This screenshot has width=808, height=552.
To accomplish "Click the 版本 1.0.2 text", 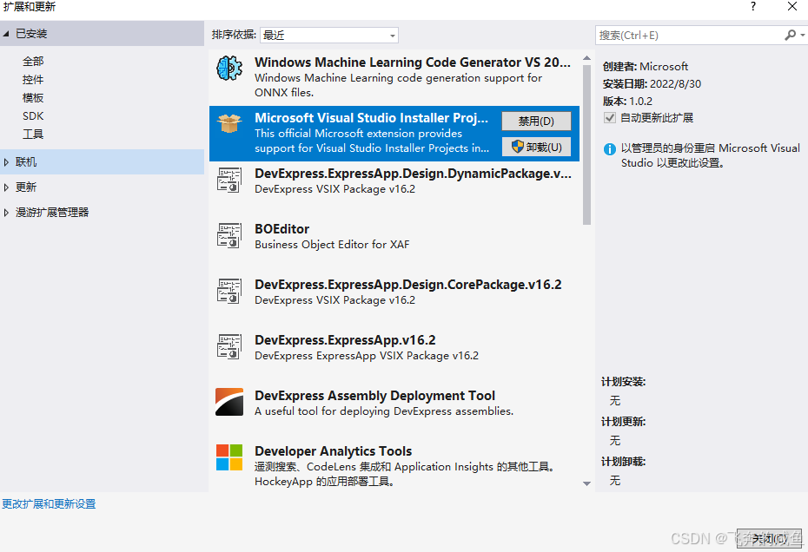I will pyautogui.click(x=627, y=101).
